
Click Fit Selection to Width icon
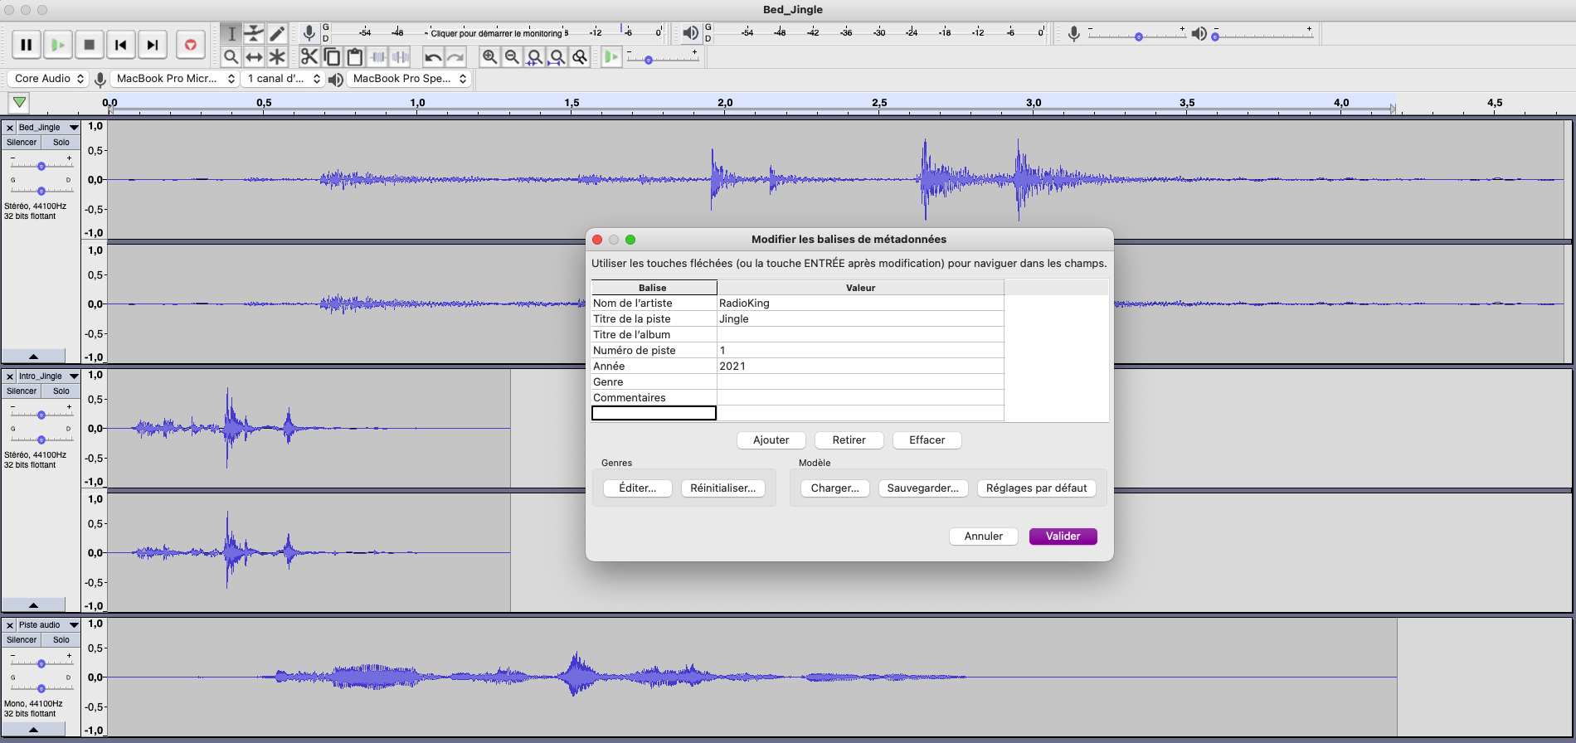pyautogui.click(x=535, y=56)
